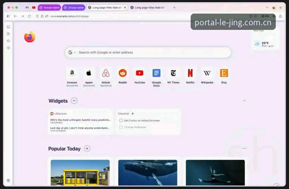Open the underwater dancer story thumbnail

(215, 173)
